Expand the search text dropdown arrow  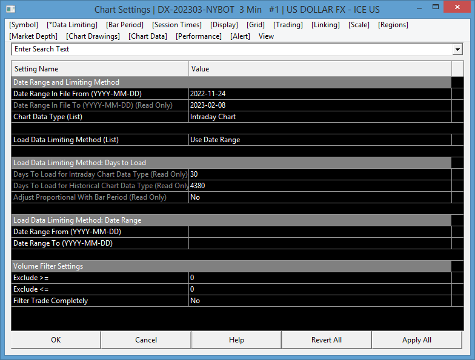pyautogui.click(x=457, y=50)
